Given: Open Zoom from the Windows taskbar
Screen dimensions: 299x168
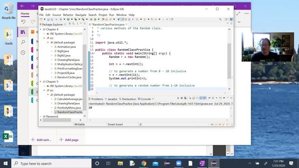Looking at the screenshot, I should click(178, 163).
